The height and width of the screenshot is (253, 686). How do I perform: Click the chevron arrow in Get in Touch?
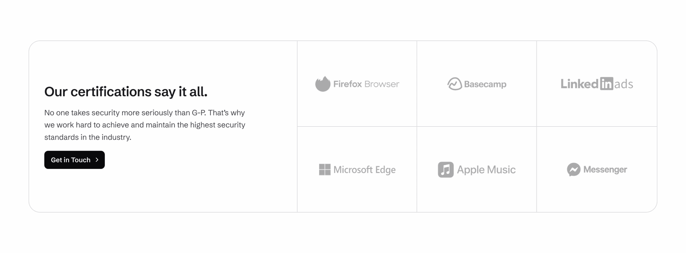point(97,160)
